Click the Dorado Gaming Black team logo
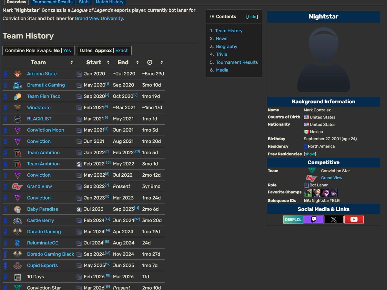 point(17,254)
